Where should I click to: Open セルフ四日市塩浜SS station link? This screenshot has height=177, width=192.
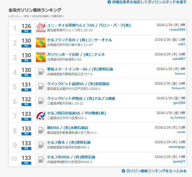[76, 113]
